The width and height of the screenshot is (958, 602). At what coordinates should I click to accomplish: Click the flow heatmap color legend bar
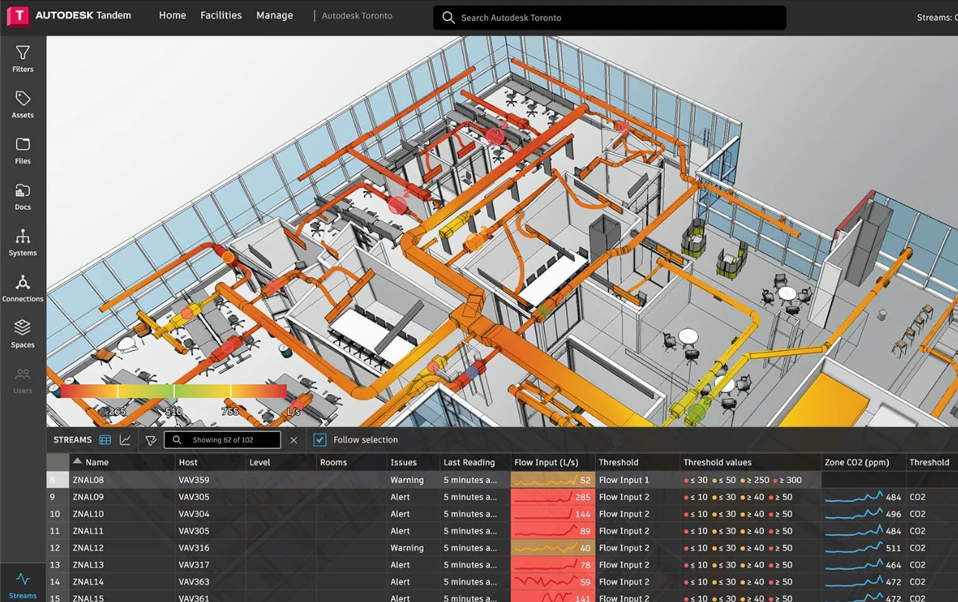pyautogui.click(x=174, y=391)
